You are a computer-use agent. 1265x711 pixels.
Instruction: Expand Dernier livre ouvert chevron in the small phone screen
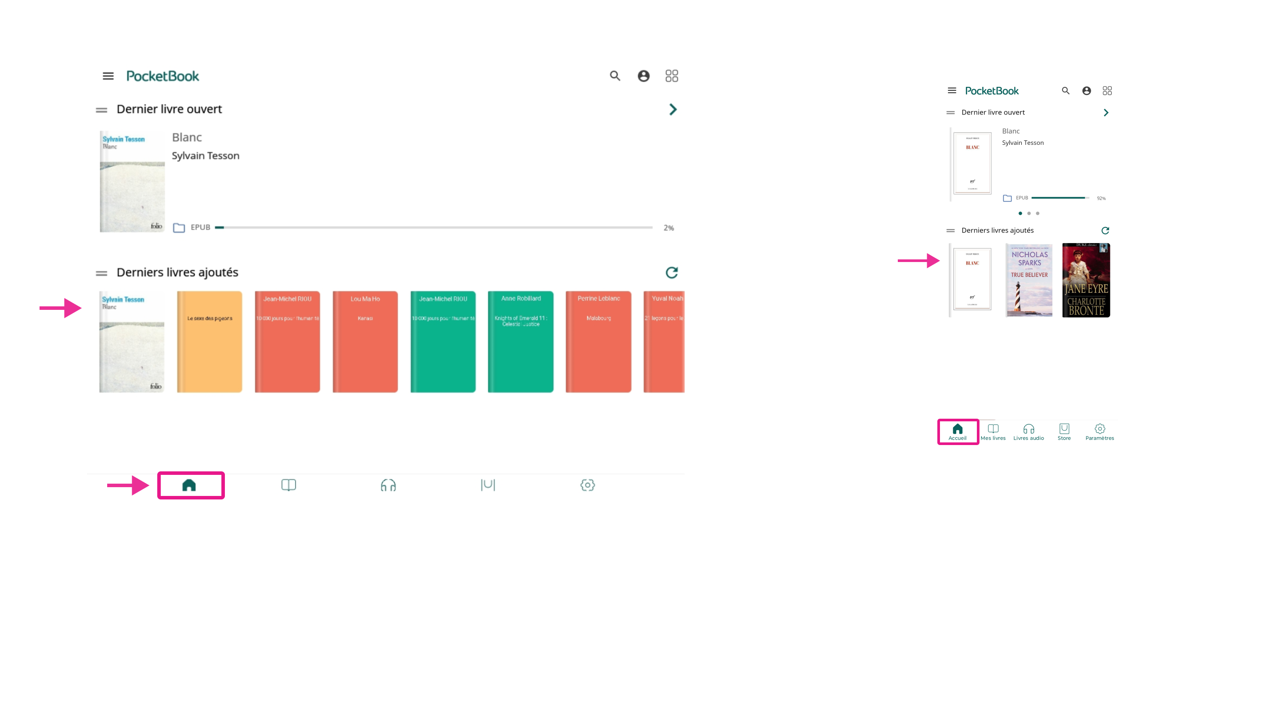coord(1106,113)
